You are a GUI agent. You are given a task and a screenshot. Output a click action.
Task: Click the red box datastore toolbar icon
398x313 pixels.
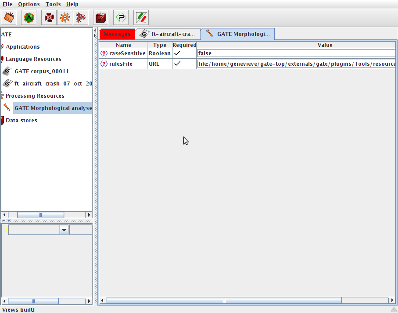click(x=101, y=18)
